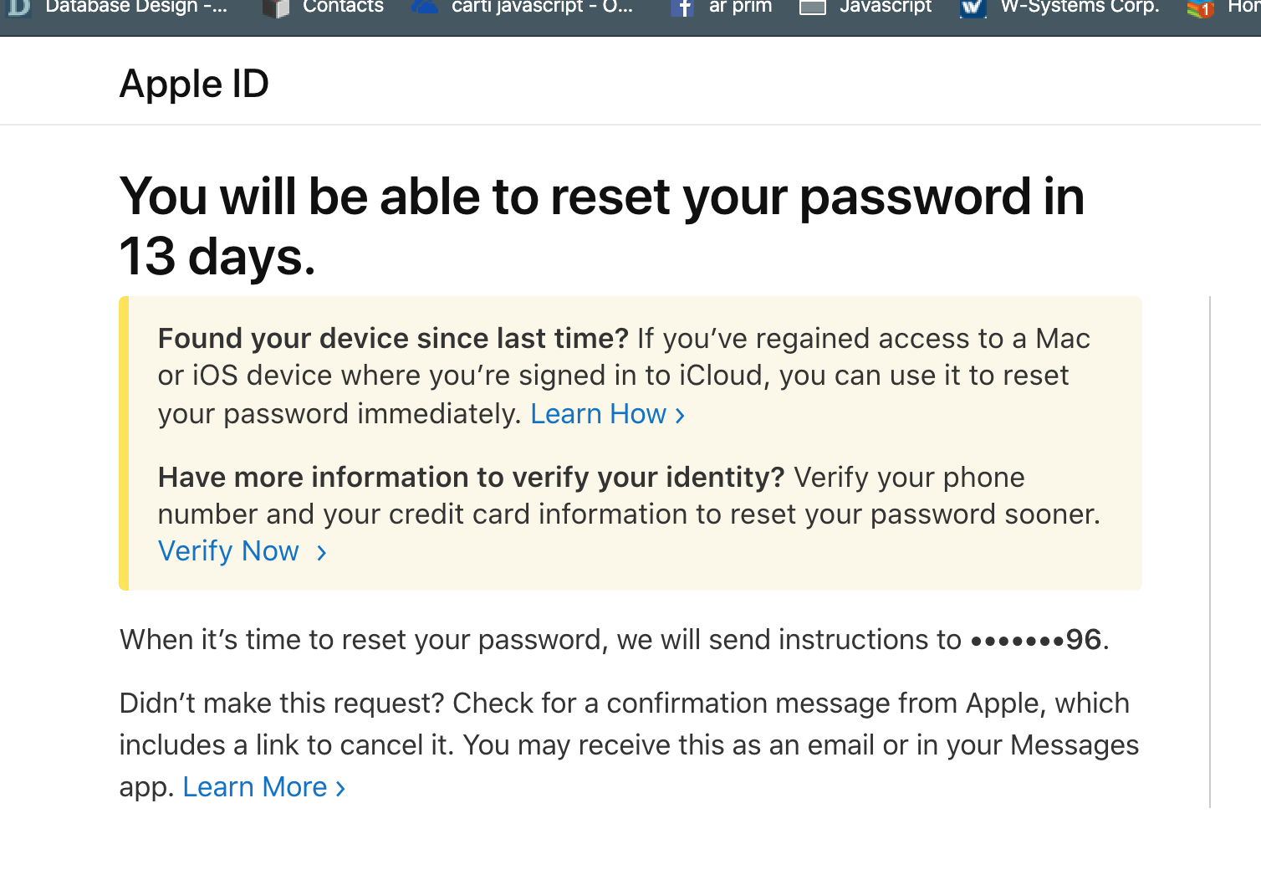Screen dimensions: 1261x880
Task: Click the Learn More link
Action: click(254, 787)
